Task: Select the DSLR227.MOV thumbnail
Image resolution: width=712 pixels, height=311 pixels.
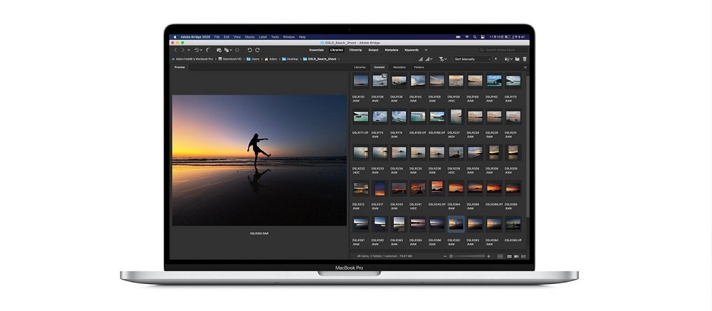Action: coord(456,117)
